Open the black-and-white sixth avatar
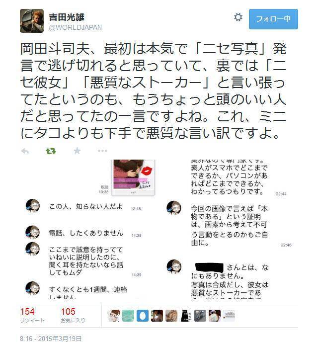Screen dimensions: 318x348 click(x=186, y=316)
